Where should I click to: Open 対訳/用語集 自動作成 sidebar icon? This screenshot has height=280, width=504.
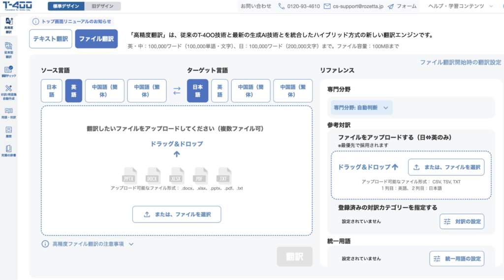[8, 92]
